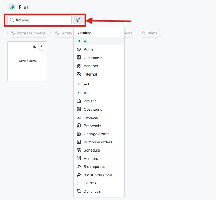
Task: Click the magnifying glass in the search field
Action: [12, 20]
